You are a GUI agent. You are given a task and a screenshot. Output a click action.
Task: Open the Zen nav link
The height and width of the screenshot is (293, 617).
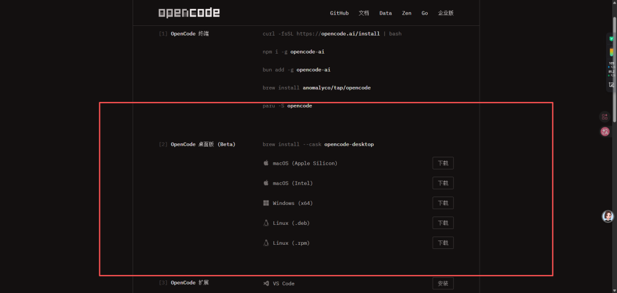407,13
